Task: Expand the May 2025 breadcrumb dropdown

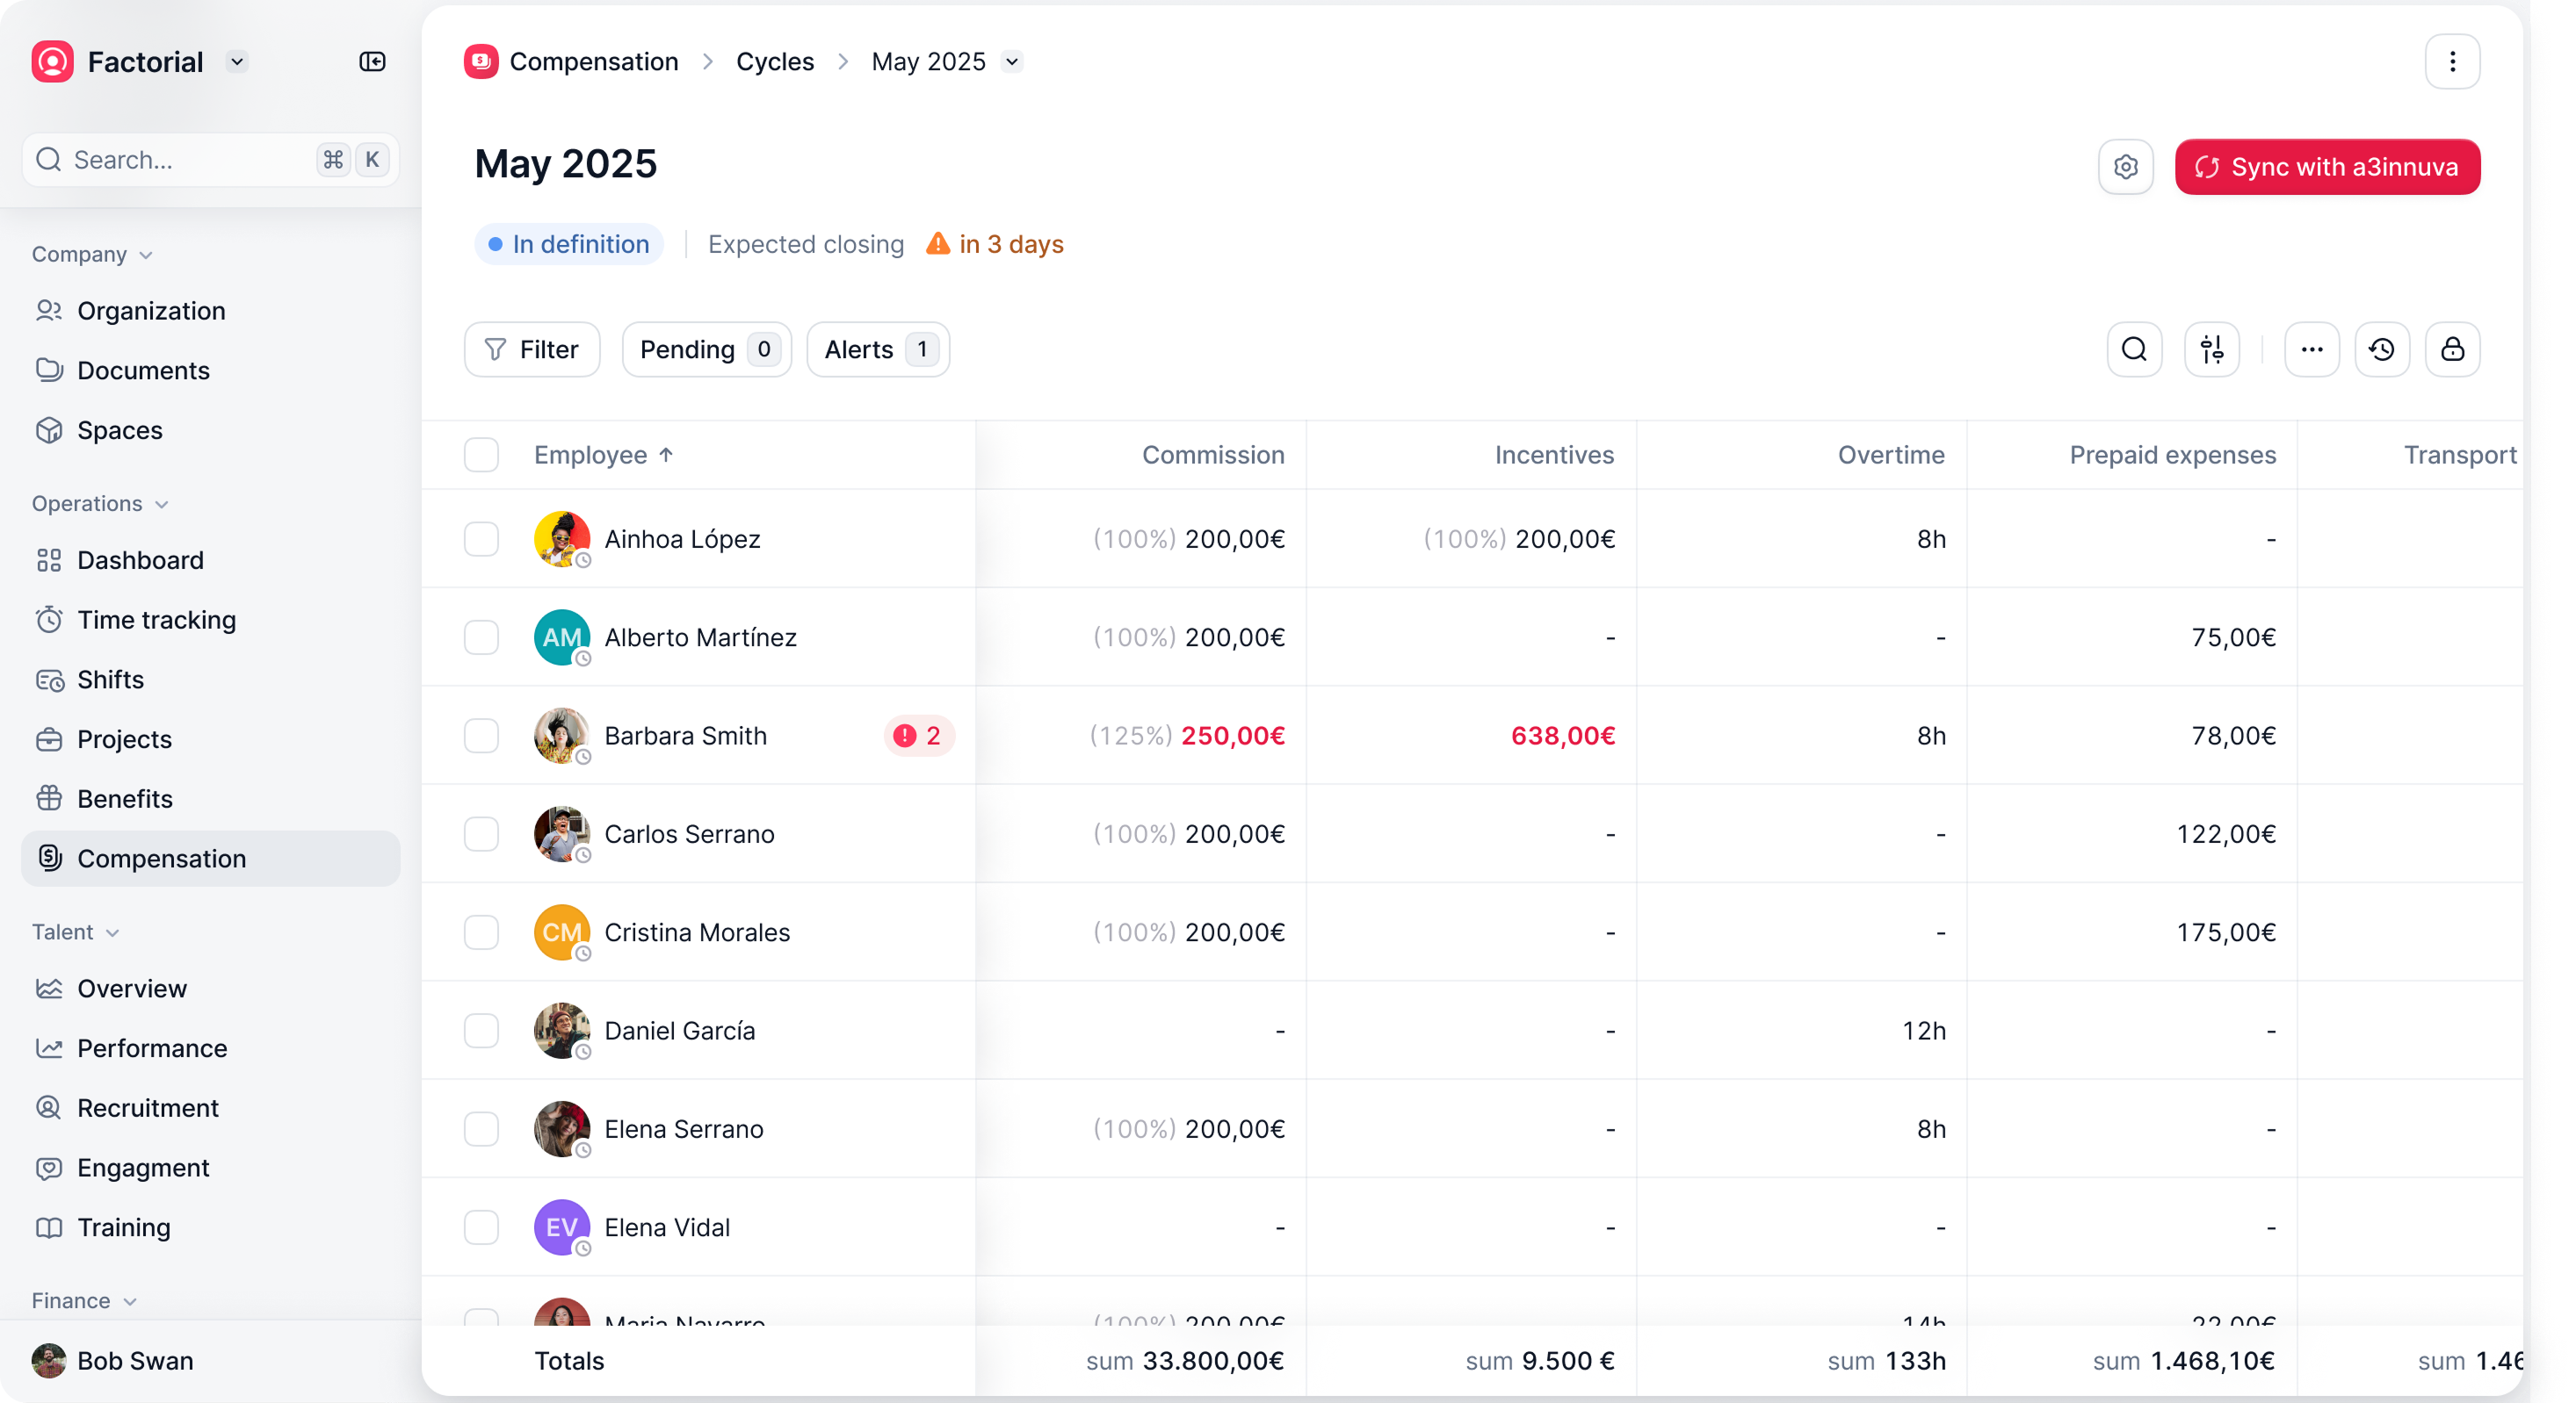Action: (x=1012, y=62)
